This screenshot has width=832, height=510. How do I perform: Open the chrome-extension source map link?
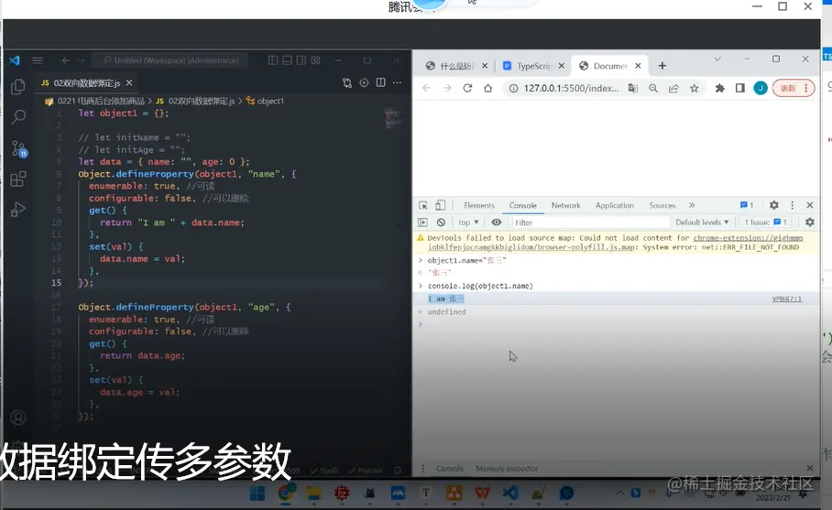(616, 243)
